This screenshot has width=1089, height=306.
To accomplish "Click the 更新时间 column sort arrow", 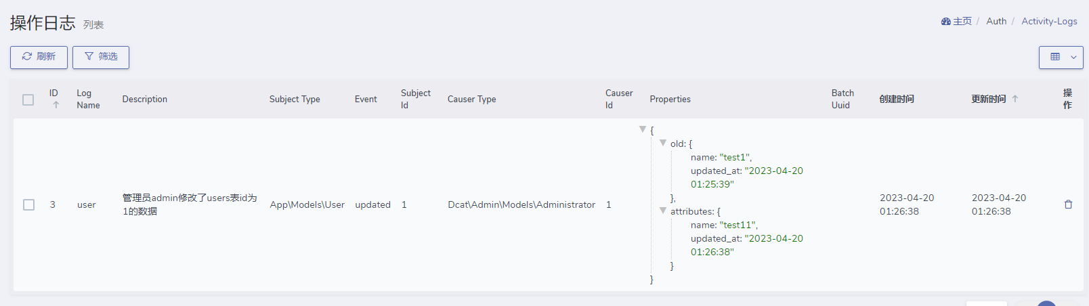I will coord(1015,99).
